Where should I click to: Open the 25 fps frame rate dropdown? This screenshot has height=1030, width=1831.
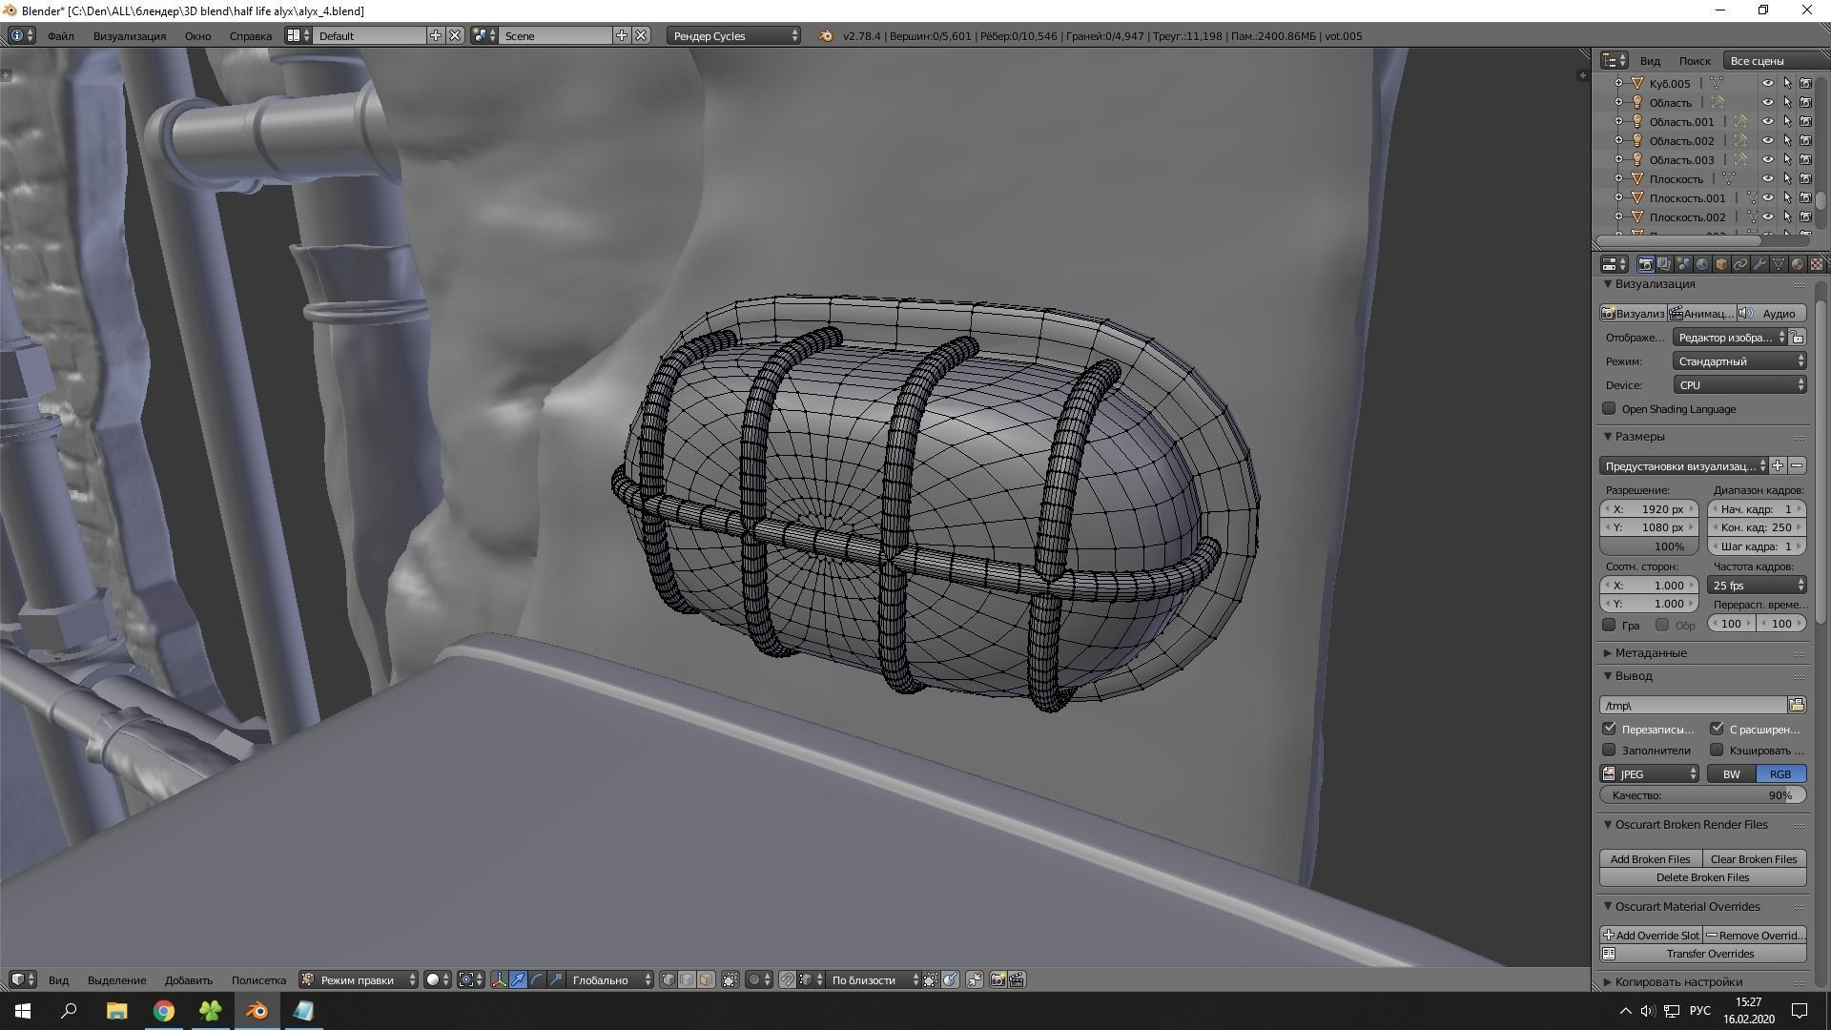click(x=1757, y=586)
